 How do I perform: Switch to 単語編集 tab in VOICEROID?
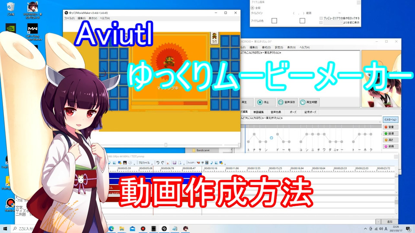259,112
